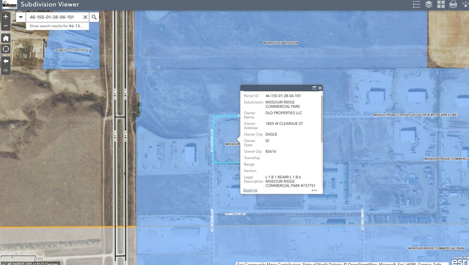
Task: Click SUBLOT 1 map label
Action: (x=72, y=50)
